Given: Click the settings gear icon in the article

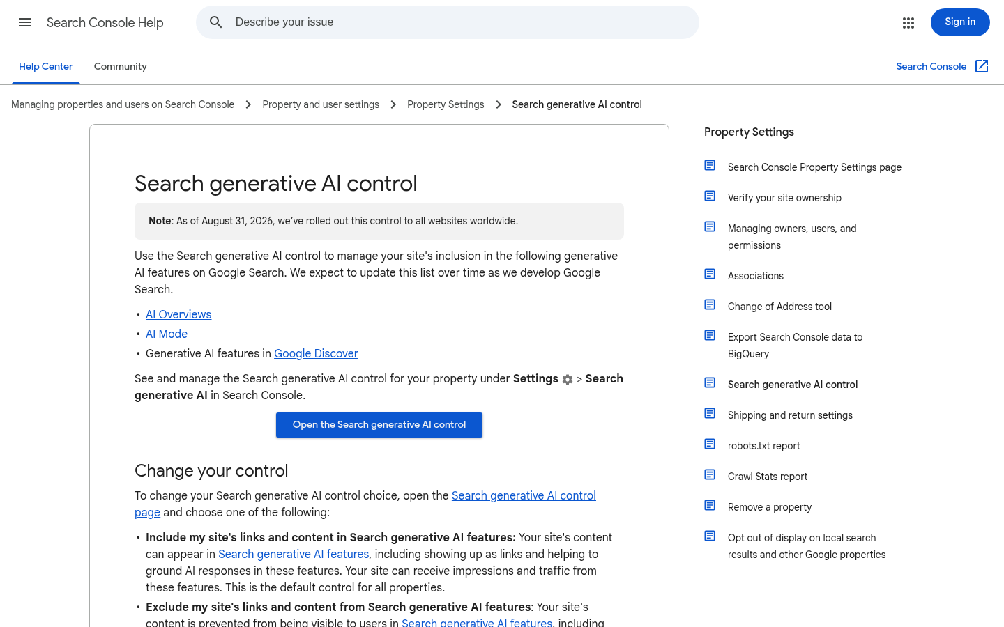Looking at the screenshot, I should pos(568,380).
